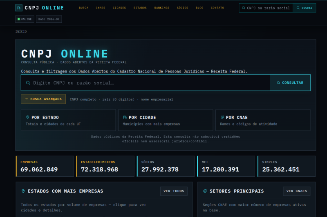The image size is (327, 217).
Task: Click the filter icon on Busca Avançada
Action: tap(27, 99)
